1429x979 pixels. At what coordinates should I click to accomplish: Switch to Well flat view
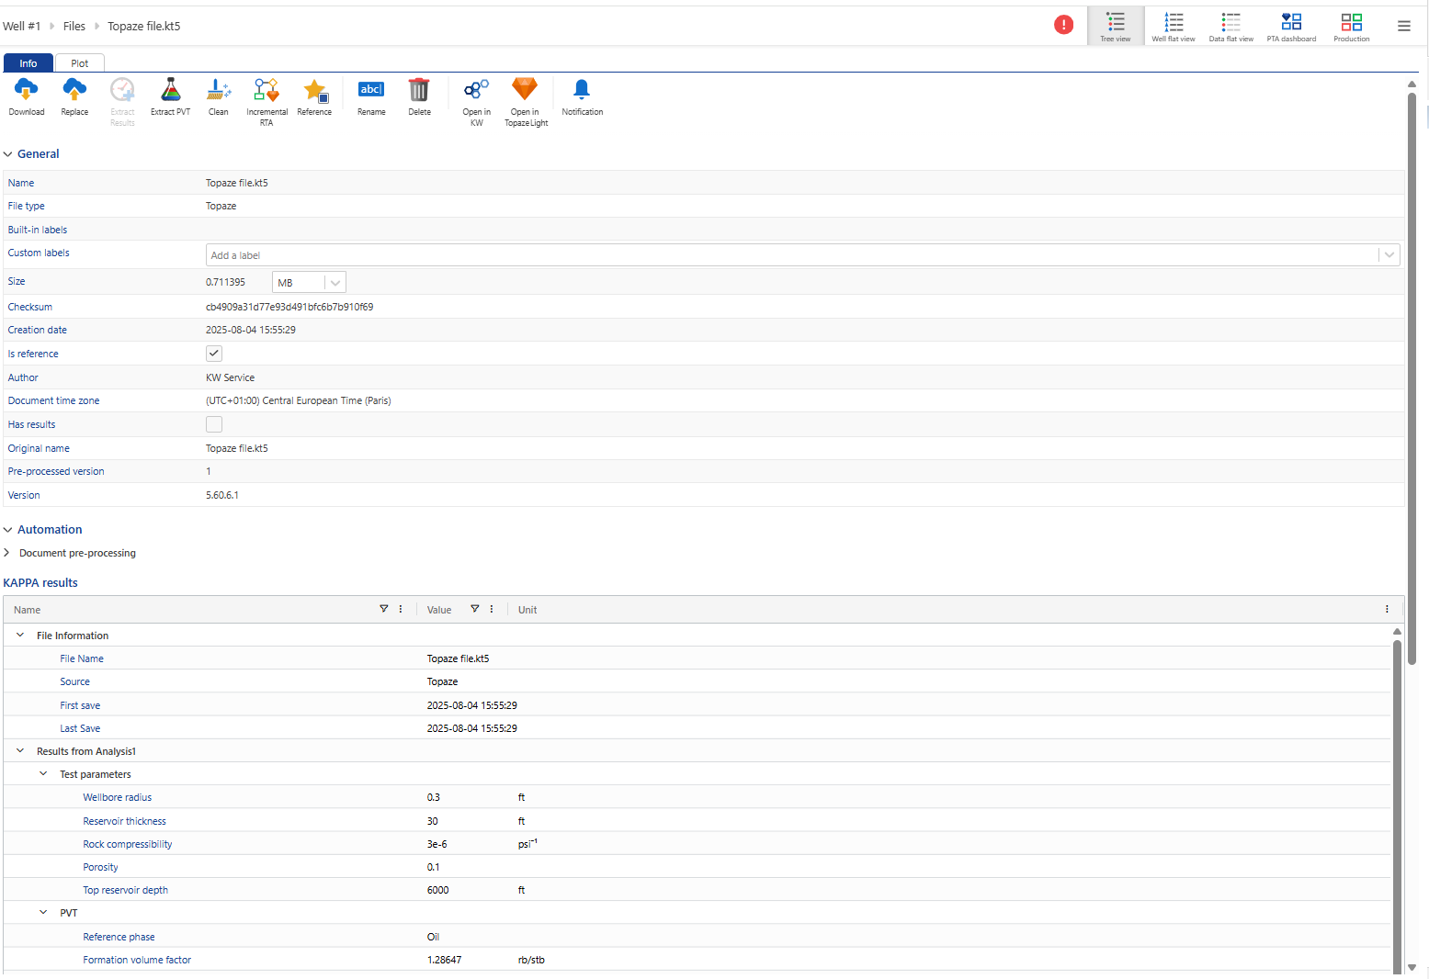tap(1174, 27)
